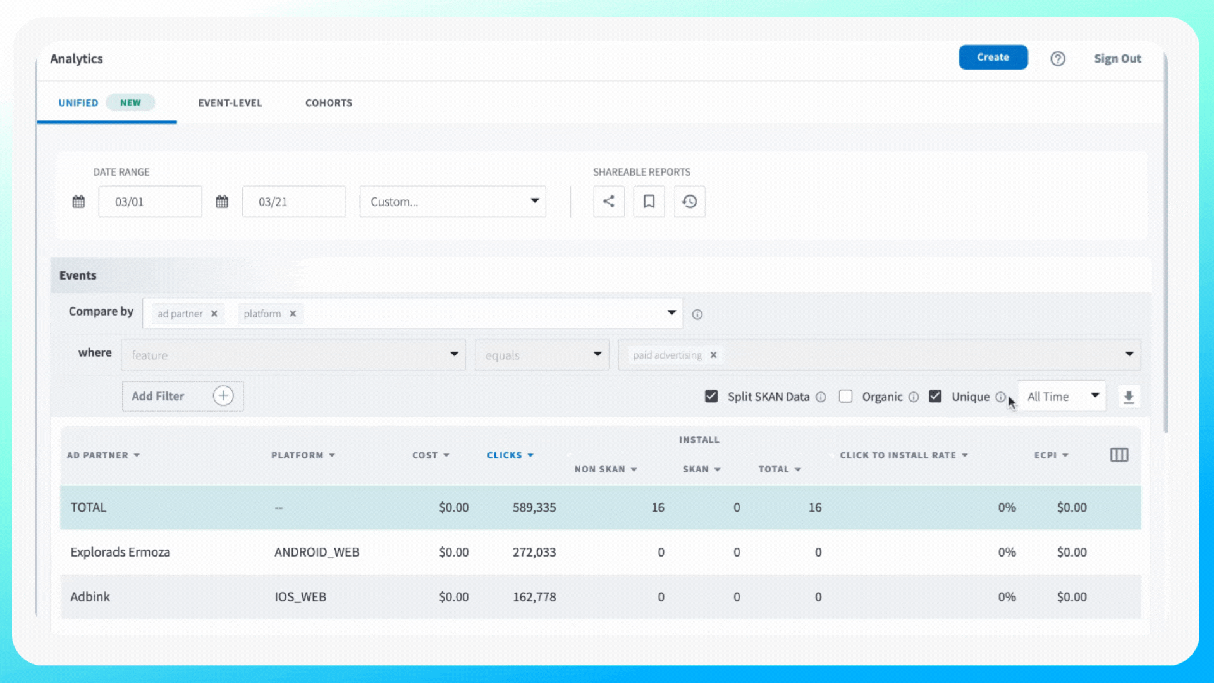This screenshot has height=683, width=1214.
Task: View info about Compare by options
Action: (x=697, y=314)
